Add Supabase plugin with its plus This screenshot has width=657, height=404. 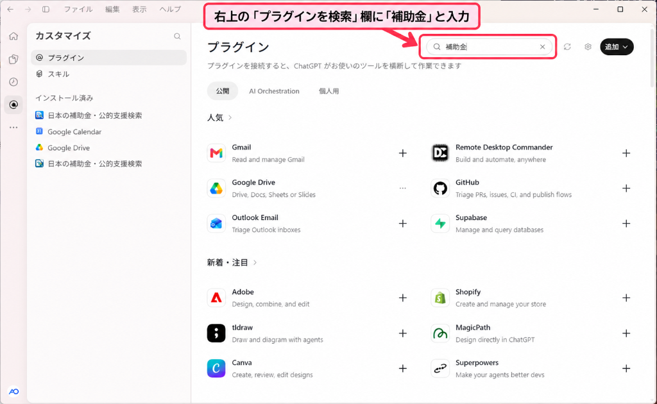[626, 224]
